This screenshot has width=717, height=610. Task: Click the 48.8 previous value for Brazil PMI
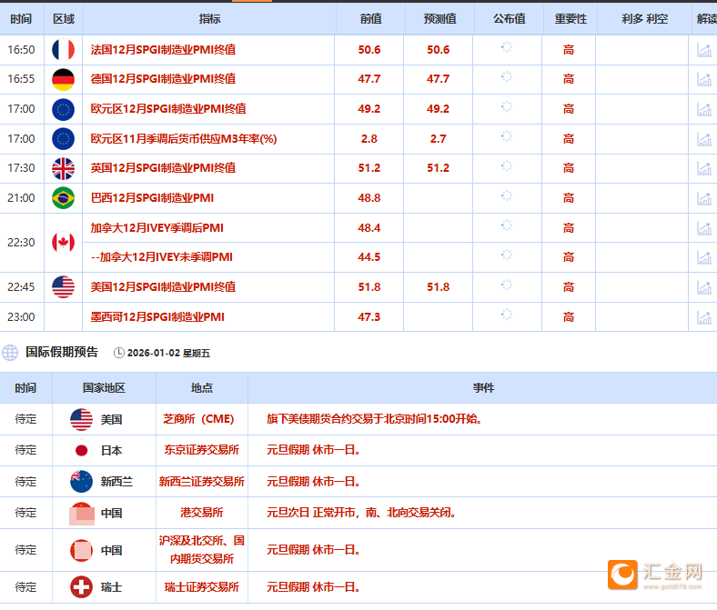369,198
